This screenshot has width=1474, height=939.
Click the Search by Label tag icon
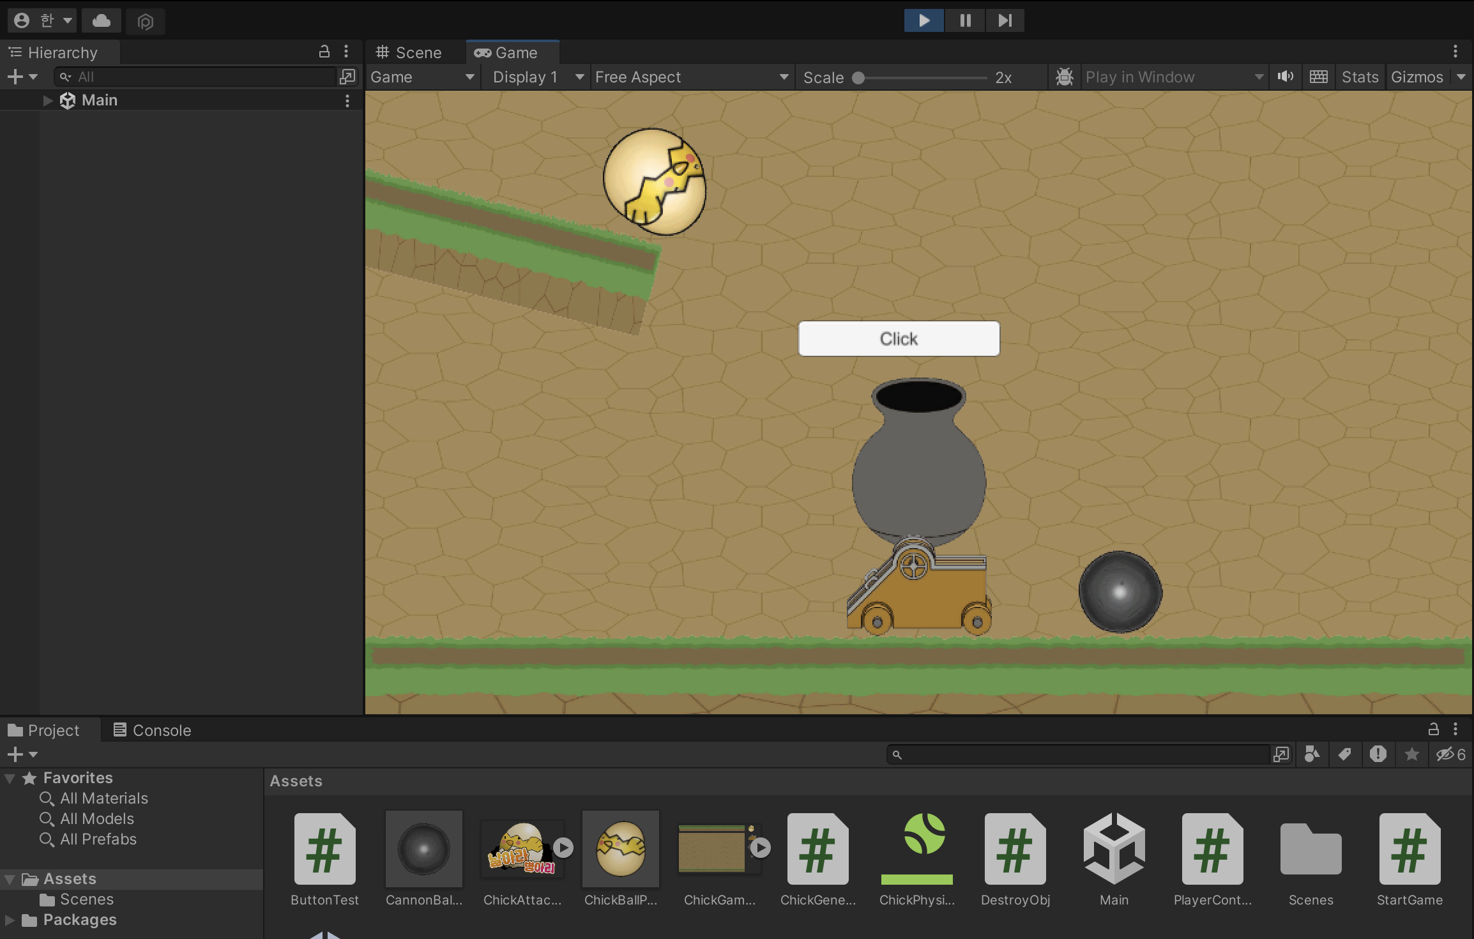tap(1344, 754)
